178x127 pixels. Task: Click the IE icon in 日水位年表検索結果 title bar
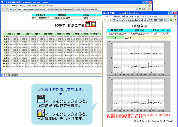[3, 2]
